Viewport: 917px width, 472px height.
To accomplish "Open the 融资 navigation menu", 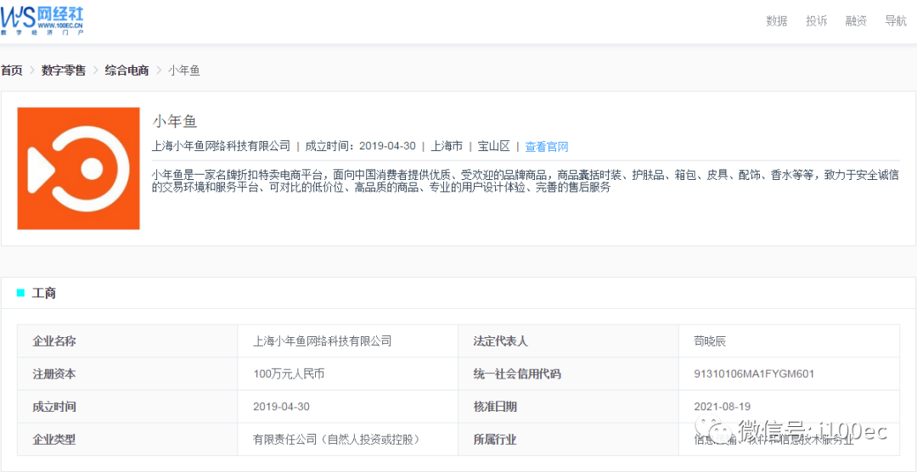I will (x=856, y=21).
